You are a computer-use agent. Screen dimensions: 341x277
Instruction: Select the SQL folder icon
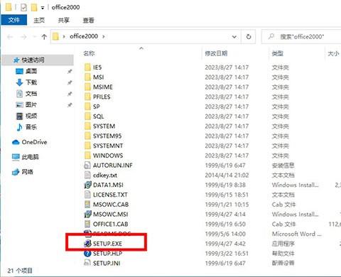pyautogui.click(x=87, y=116)
